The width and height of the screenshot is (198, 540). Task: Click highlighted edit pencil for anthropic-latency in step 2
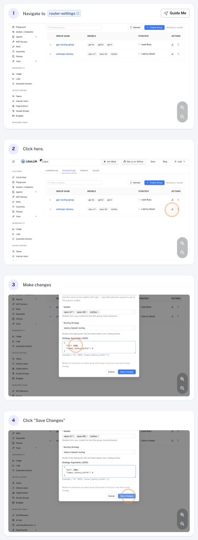tap(172, 209)
